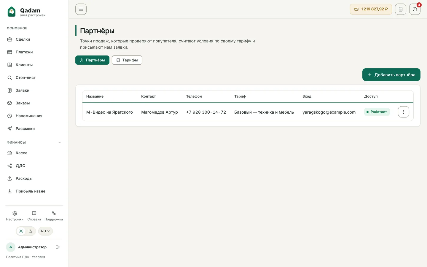This screenshot has width=427, height=267.
Task: Open the calculator icon button
Action: (x=401, y=9)
